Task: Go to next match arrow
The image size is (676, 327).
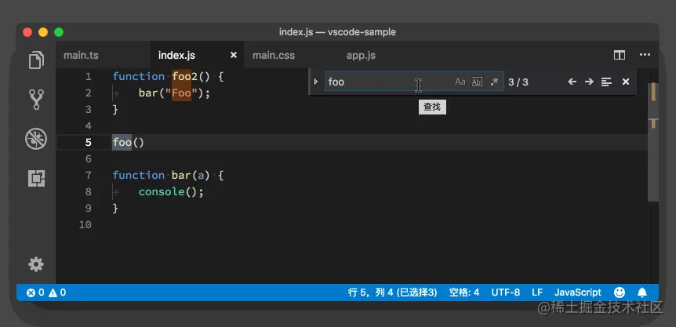Action: pyautogui.click(x=589, y=82)
